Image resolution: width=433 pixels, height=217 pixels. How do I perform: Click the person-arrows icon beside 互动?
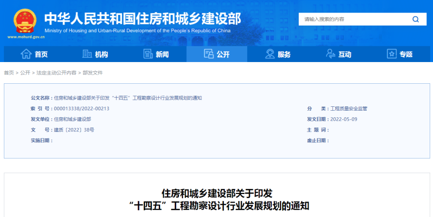coord(331,54)
